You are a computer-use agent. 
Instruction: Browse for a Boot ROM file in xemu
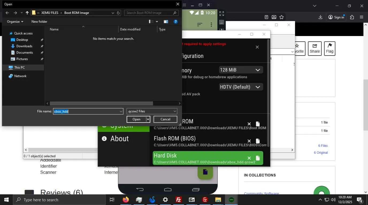(x=258, y=124)
